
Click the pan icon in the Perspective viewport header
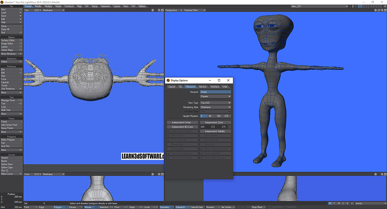point(375,10)
